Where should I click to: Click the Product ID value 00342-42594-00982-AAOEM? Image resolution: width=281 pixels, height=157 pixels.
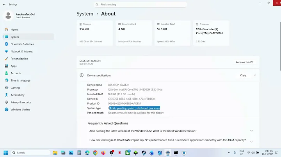click(x=124, y=103)
